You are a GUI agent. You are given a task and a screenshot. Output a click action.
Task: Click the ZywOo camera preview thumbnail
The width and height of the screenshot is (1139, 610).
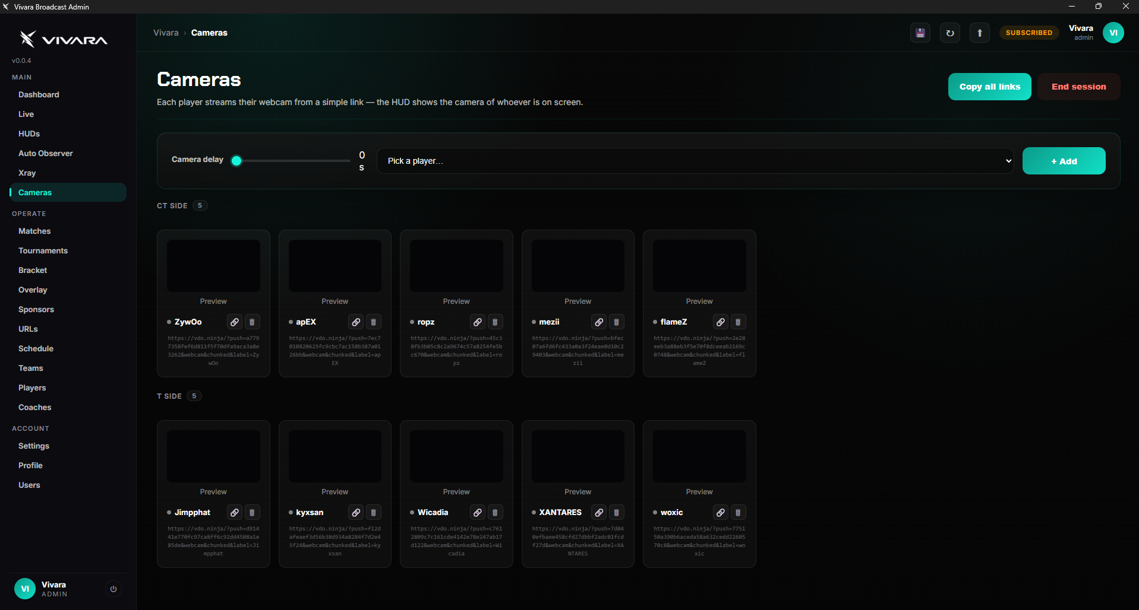[213, 266]
